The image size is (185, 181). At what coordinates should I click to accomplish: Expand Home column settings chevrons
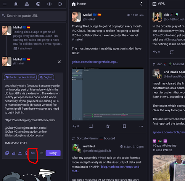coord(141,4)
